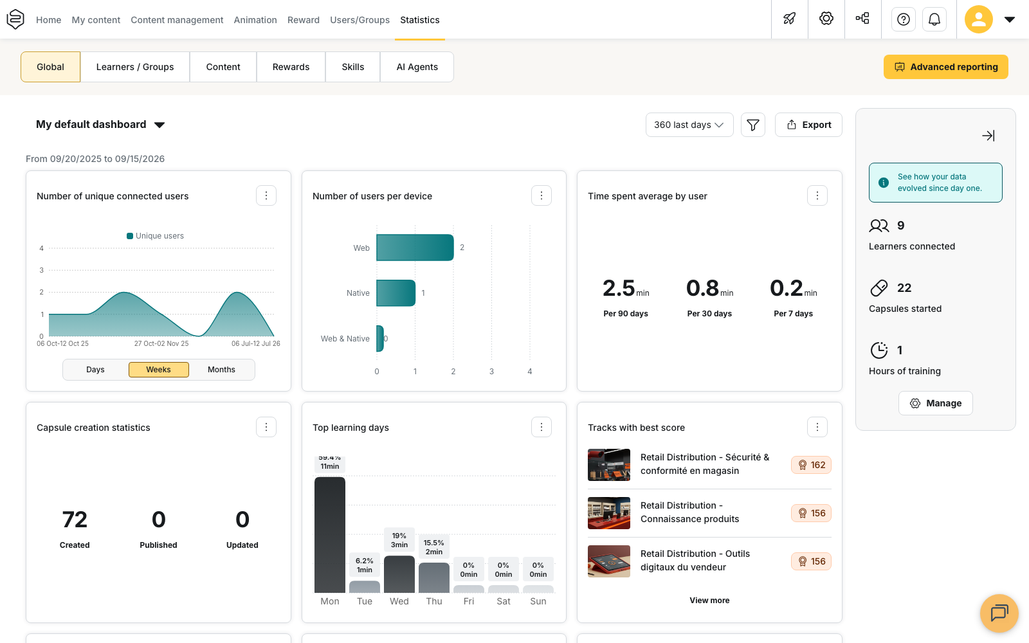Click the hierarchy structure icon
Viewport: 1029px width, 643px height.
862,19
